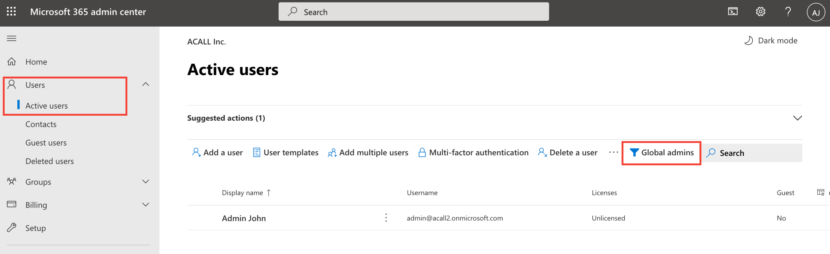
Task: Open the choose columns icon
Action: (x=820, y=192)
